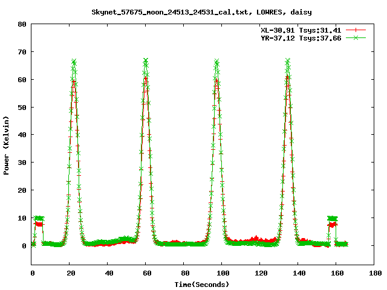
Task: Click the y-axis tick label 80
Action: click(22, 24)
